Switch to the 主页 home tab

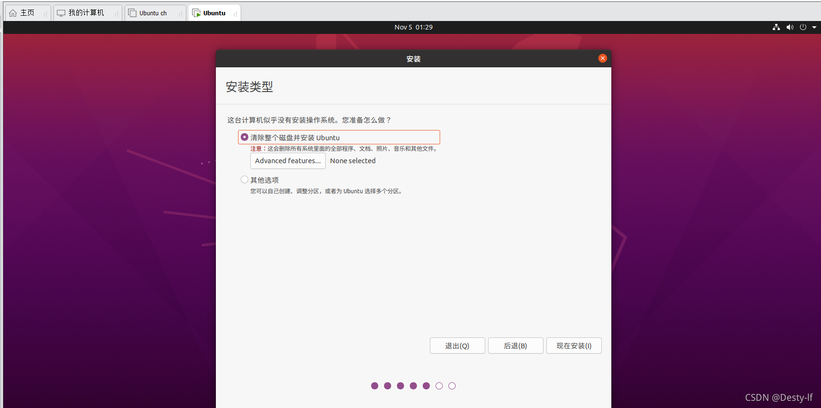pyautogui.click(x=28, y=13)
